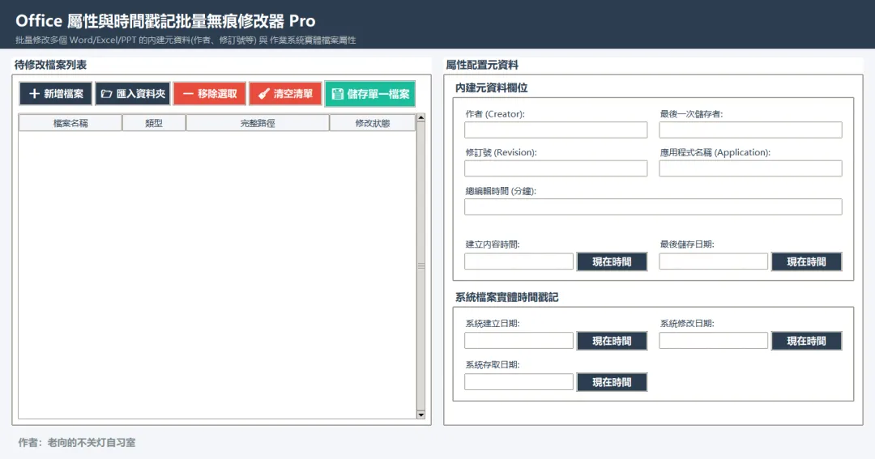Click the file list scrollbar up arrow
The image size is (875, 459).
coord(420,117)
